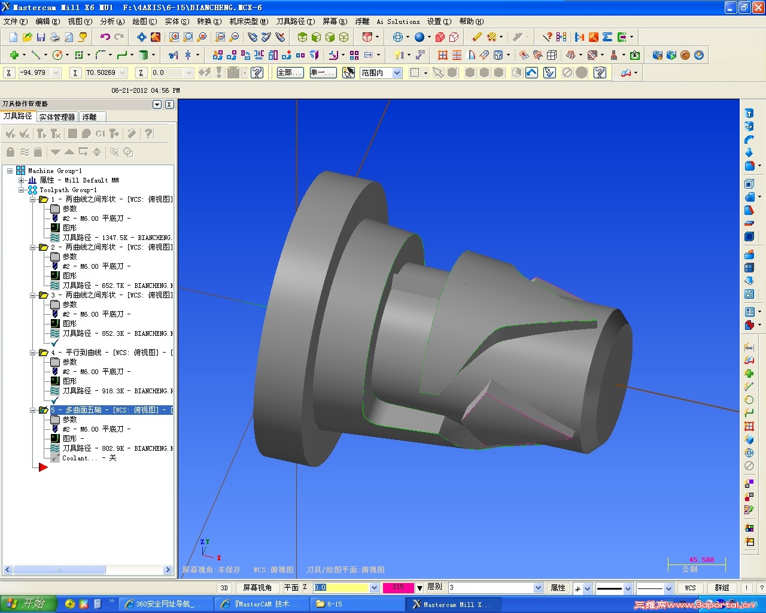Toggle the X coordinate lock button
Screen dimensions: 766x613
click(x=8, y=72)
